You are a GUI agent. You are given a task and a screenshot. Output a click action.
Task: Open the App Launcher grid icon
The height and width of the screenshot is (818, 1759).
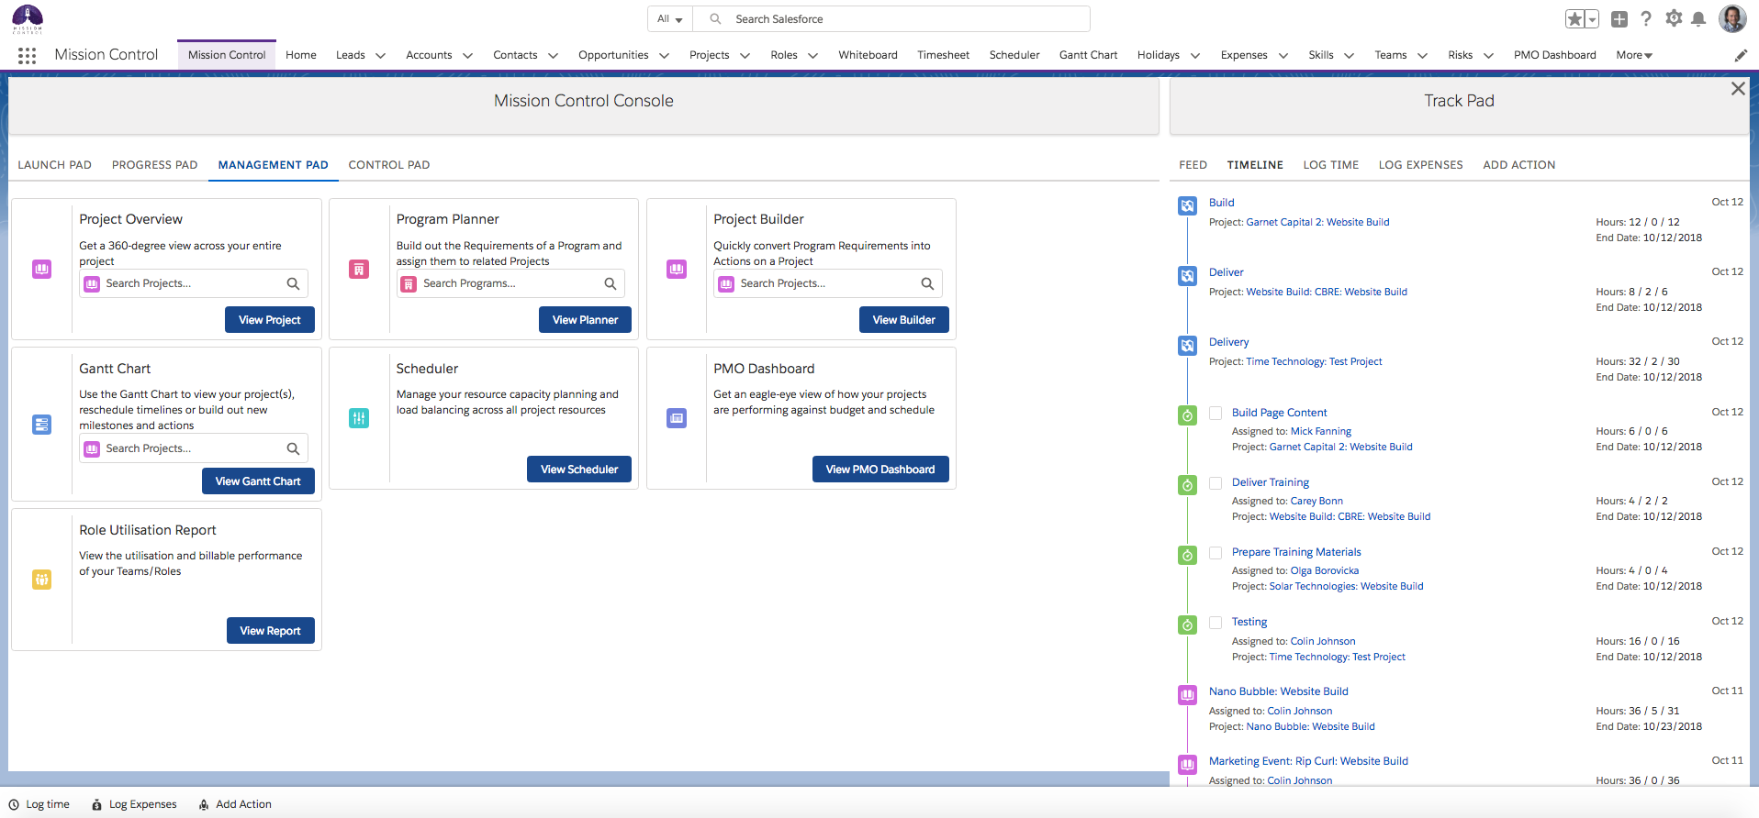[x=27, y=55]
